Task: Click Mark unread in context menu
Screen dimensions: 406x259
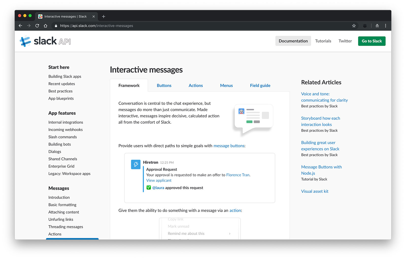Action: click(178, 226)
